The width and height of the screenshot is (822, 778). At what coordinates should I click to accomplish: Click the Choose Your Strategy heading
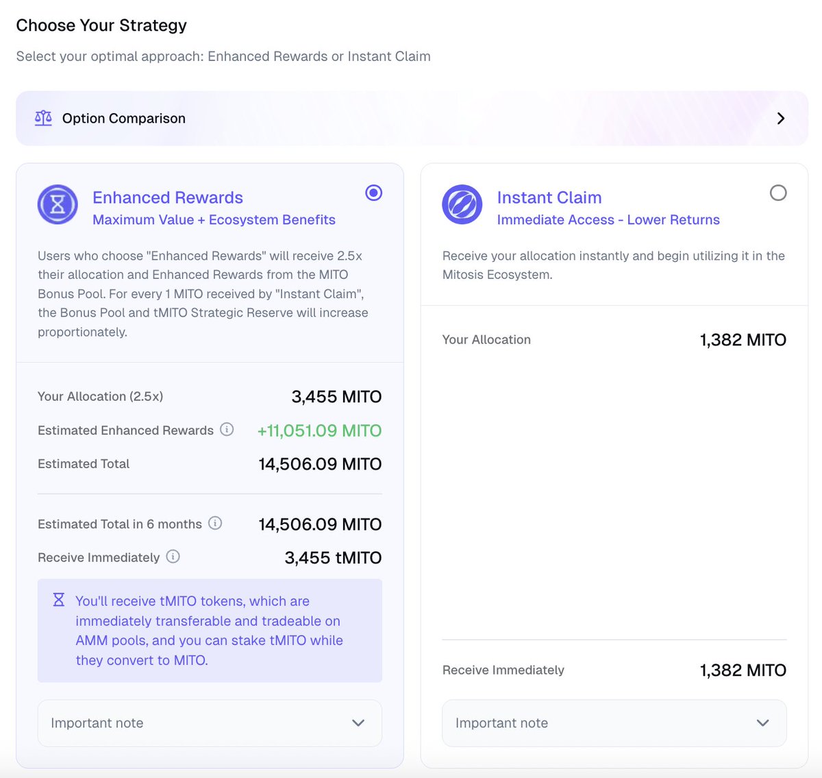click(101, 25)
